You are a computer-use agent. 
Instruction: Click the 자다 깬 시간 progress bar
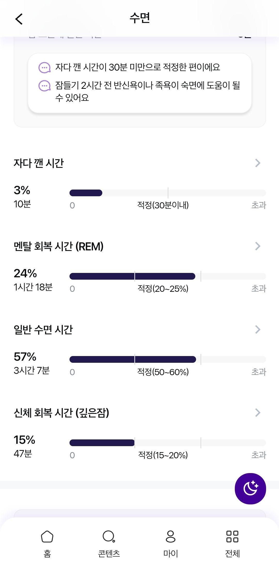[x=168, y=193]
